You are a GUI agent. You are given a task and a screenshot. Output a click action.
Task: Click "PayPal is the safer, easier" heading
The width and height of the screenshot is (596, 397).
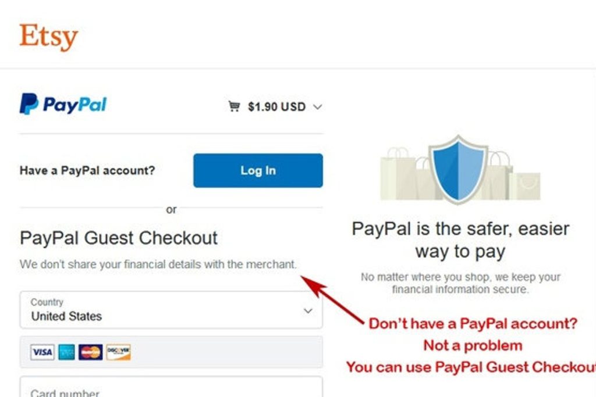coord(461,229)
